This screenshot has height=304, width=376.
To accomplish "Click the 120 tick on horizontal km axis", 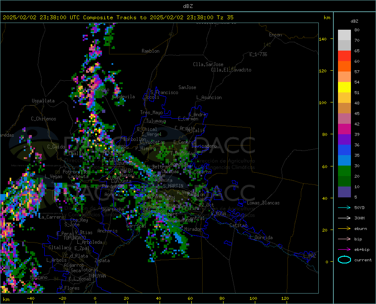I will (285, 298).
